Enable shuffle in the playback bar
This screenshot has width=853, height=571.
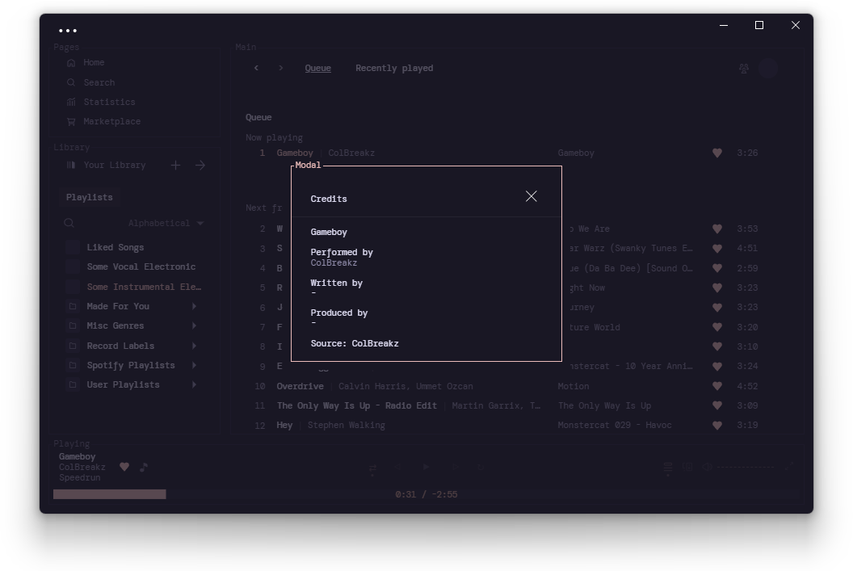tap(372, 468)
